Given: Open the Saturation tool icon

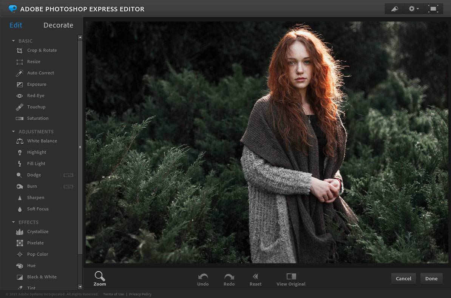Looking at the screenshot, I should tap(20, 119).
